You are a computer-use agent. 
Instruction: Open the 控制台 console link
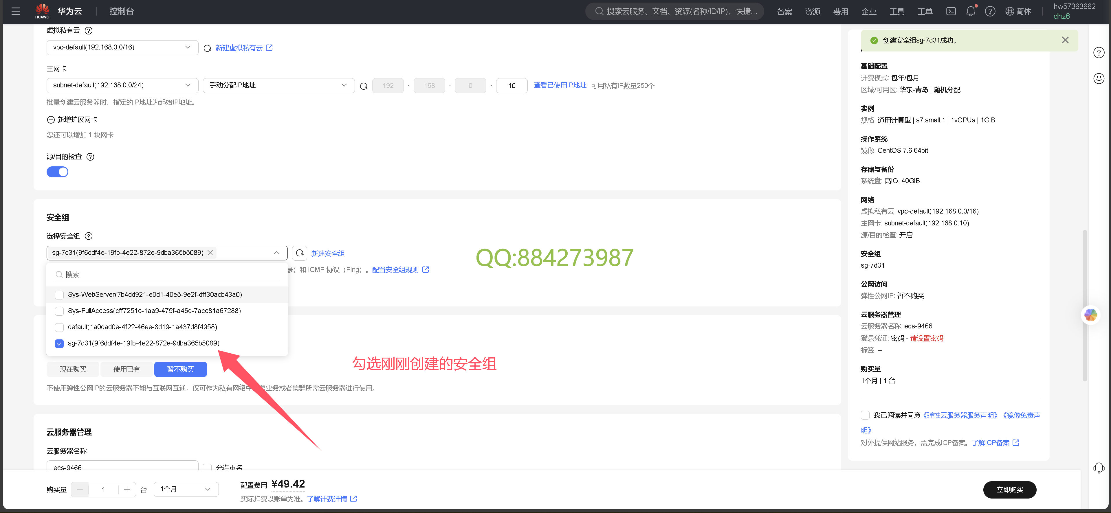coord(122,12)
